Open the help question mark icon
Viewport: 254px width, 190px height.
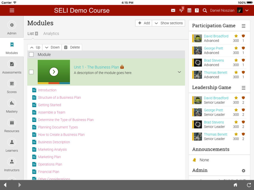(197, 10)
